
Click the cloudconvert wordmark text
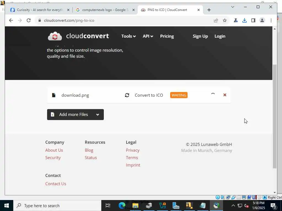87,36
